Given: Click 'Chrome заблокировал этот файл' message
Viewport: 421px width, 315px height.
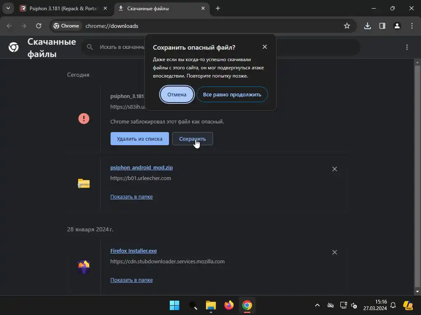Looking at the screenshot, I should pyautogui.click(x=167, y=121).
